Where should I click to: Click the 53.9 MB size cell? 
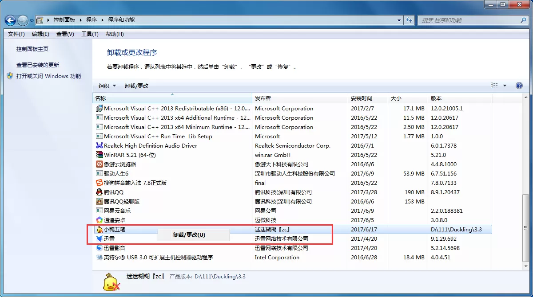[x=414, y=174]
